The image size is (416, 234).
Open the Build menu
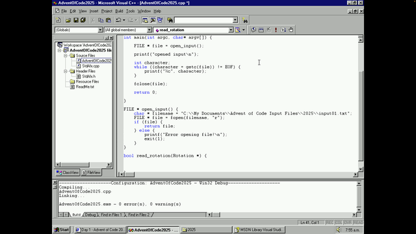click(x=119, y=11)
